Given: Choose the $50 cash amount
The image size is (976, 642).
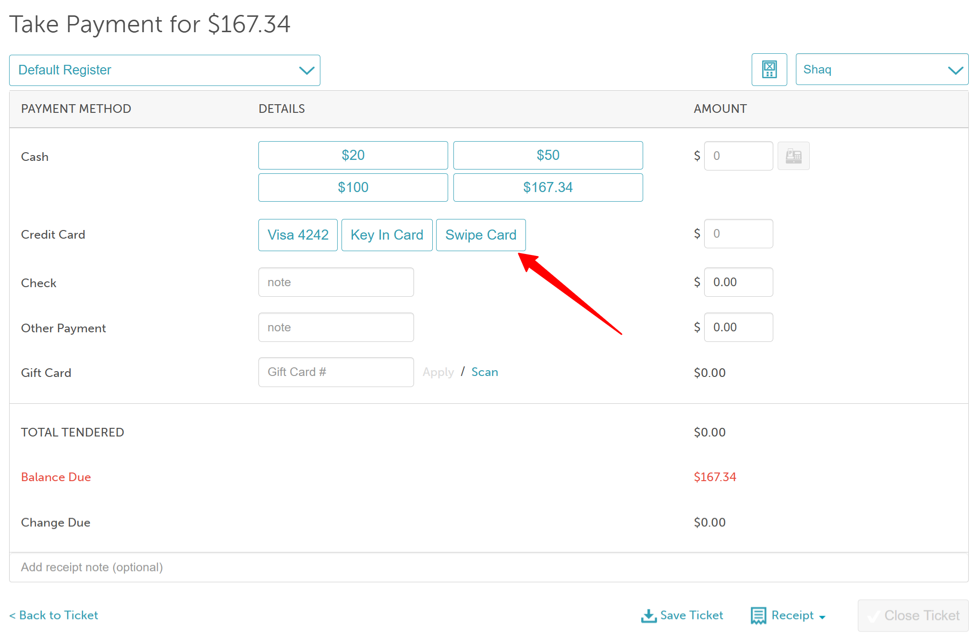Looking at the screenshot, I should pyautogui.click(x=548, y=155).
